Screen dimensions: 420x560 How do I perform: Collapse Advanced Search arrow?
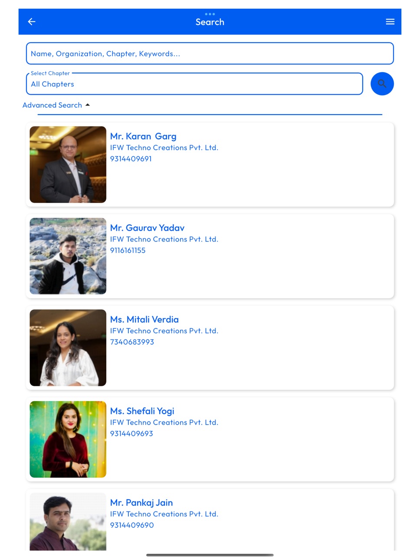point(88,105)
